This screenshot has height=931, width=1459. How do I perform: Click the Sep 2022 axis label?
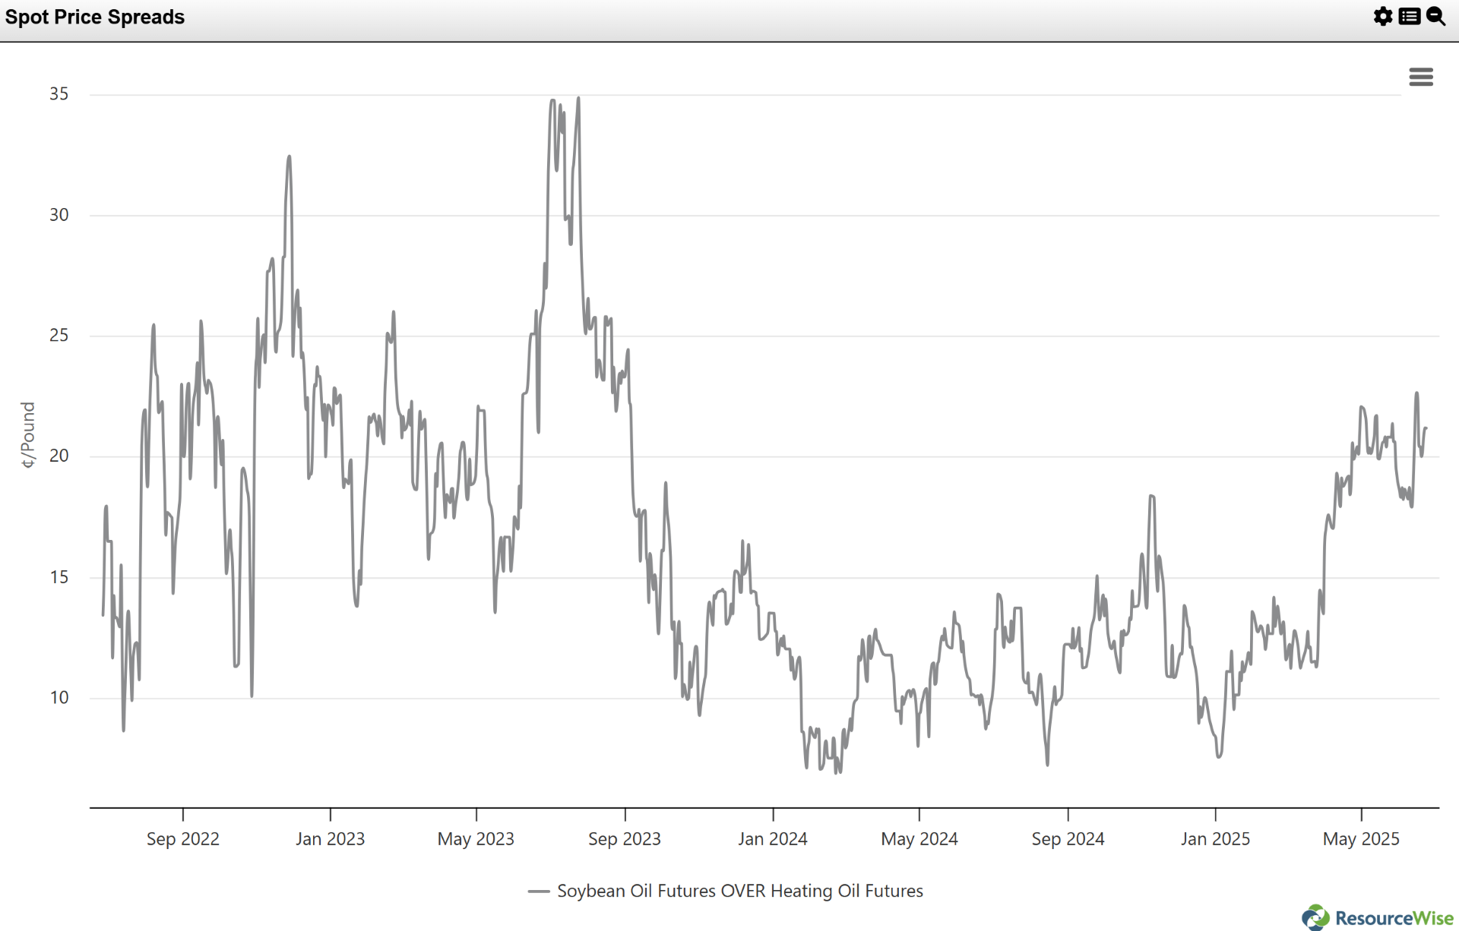point(182,839)
